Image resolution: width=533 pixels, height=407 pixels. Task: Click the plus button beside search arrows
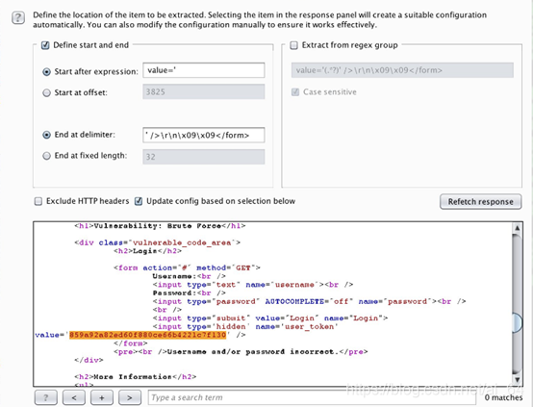click(x=102, y=397)
